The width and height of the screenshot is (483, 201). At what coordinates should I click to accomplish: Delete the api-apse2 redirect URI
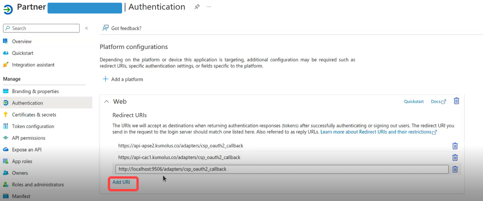[455, 146]
